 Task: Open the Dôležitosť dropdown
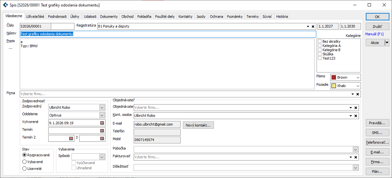coord(355,168)
